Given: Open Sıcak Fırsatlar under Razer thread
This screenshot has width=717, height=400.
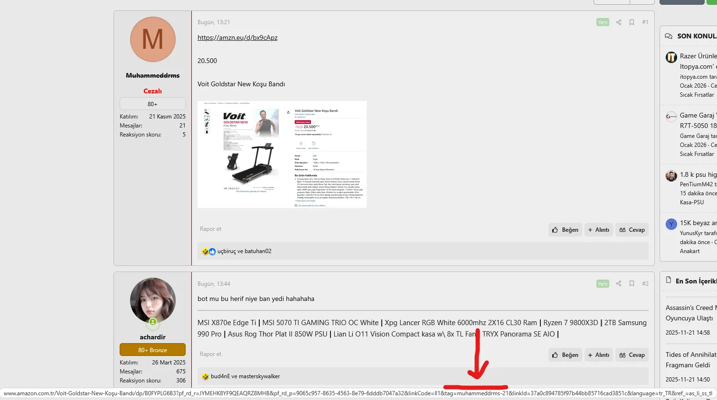Looking at the screenshot, I should point(697,95).
